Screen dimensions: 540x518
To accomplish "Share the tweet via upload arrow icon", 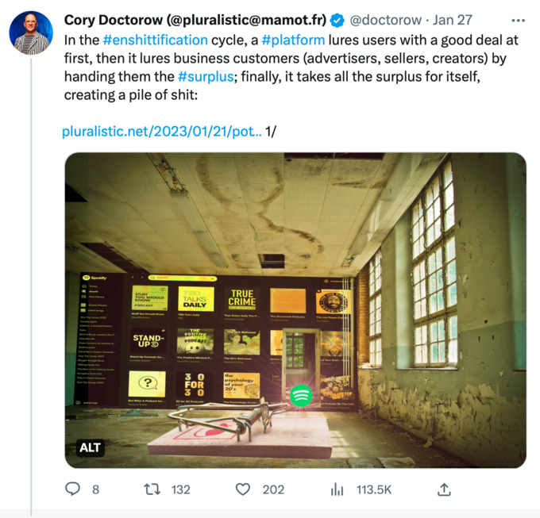I will pos(445,489).
